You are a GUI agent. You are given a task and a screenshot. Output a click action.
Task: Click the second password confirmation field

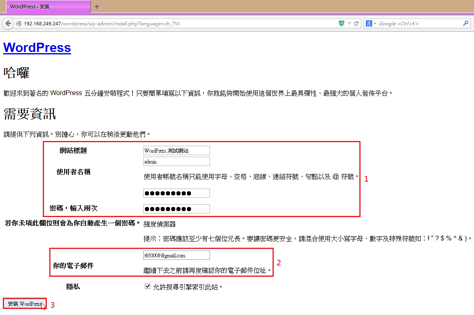pos(176,209)
